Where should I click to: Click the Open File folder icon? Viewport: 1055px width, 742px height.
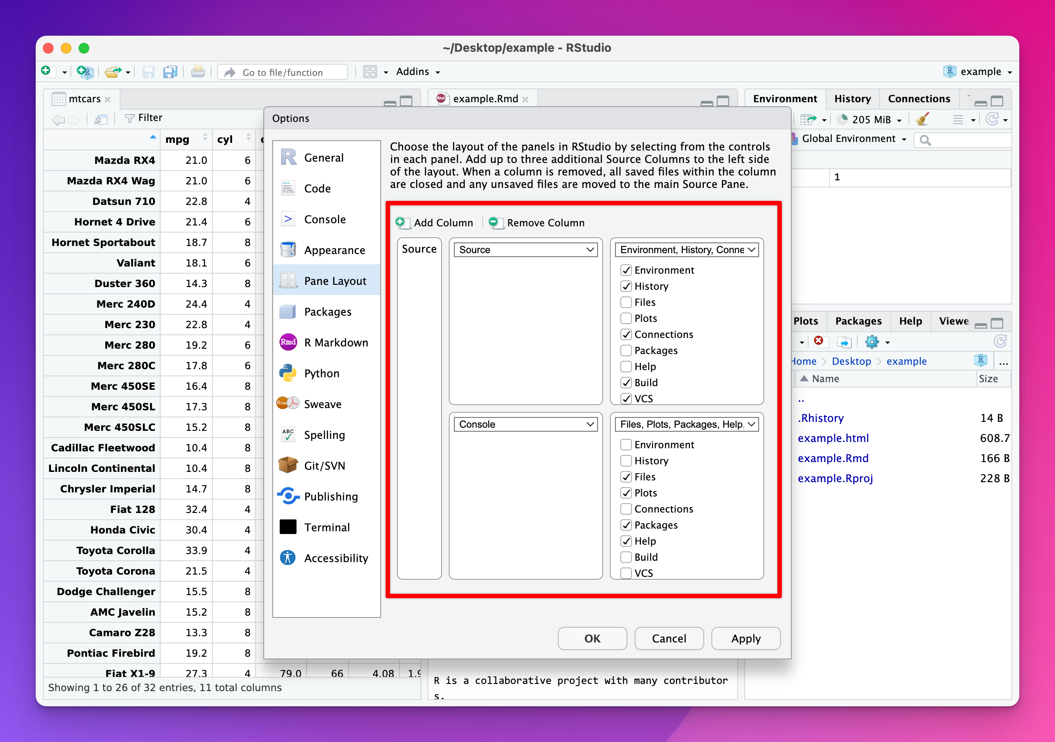click(112, 72)
